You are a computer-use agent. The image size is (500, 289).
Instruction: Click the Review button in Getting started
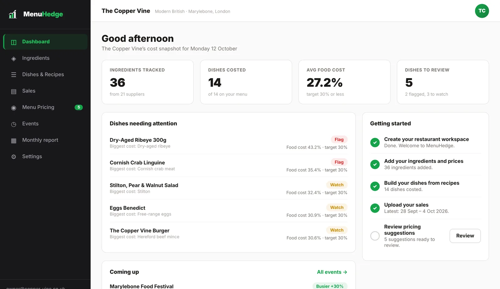tap(465, 236)
